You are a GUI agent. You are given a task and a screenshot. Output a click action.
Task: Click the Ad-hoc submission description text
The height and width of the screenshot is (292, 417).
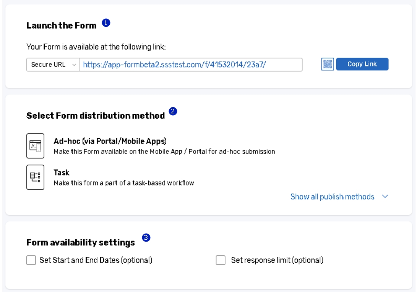pos(164,152)
